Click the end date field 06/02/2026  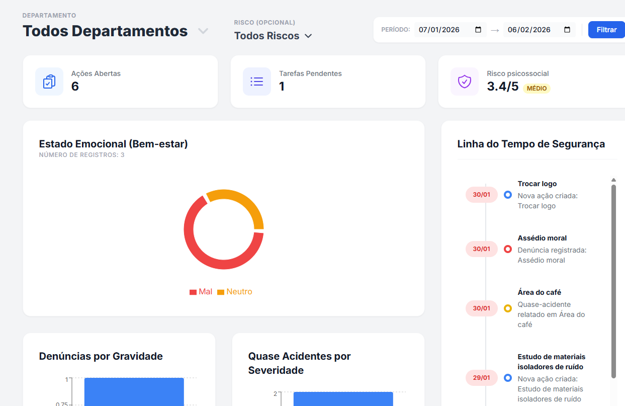pyautogui.click(x=529, y=30)
